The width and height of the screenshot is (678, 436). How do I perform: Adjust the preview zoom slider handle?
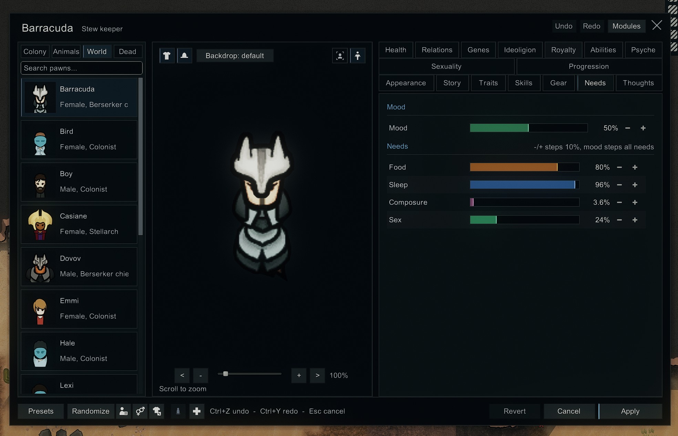click(226, 374)
